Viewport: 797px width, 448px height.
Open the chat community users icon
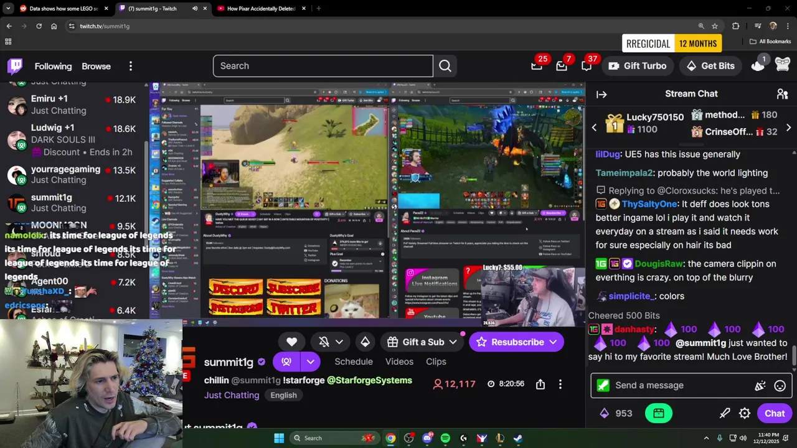click(782, 94)
